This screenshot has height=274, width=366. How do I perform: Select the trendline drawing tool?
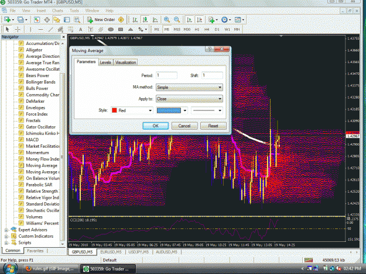click(x=50, y=29)
